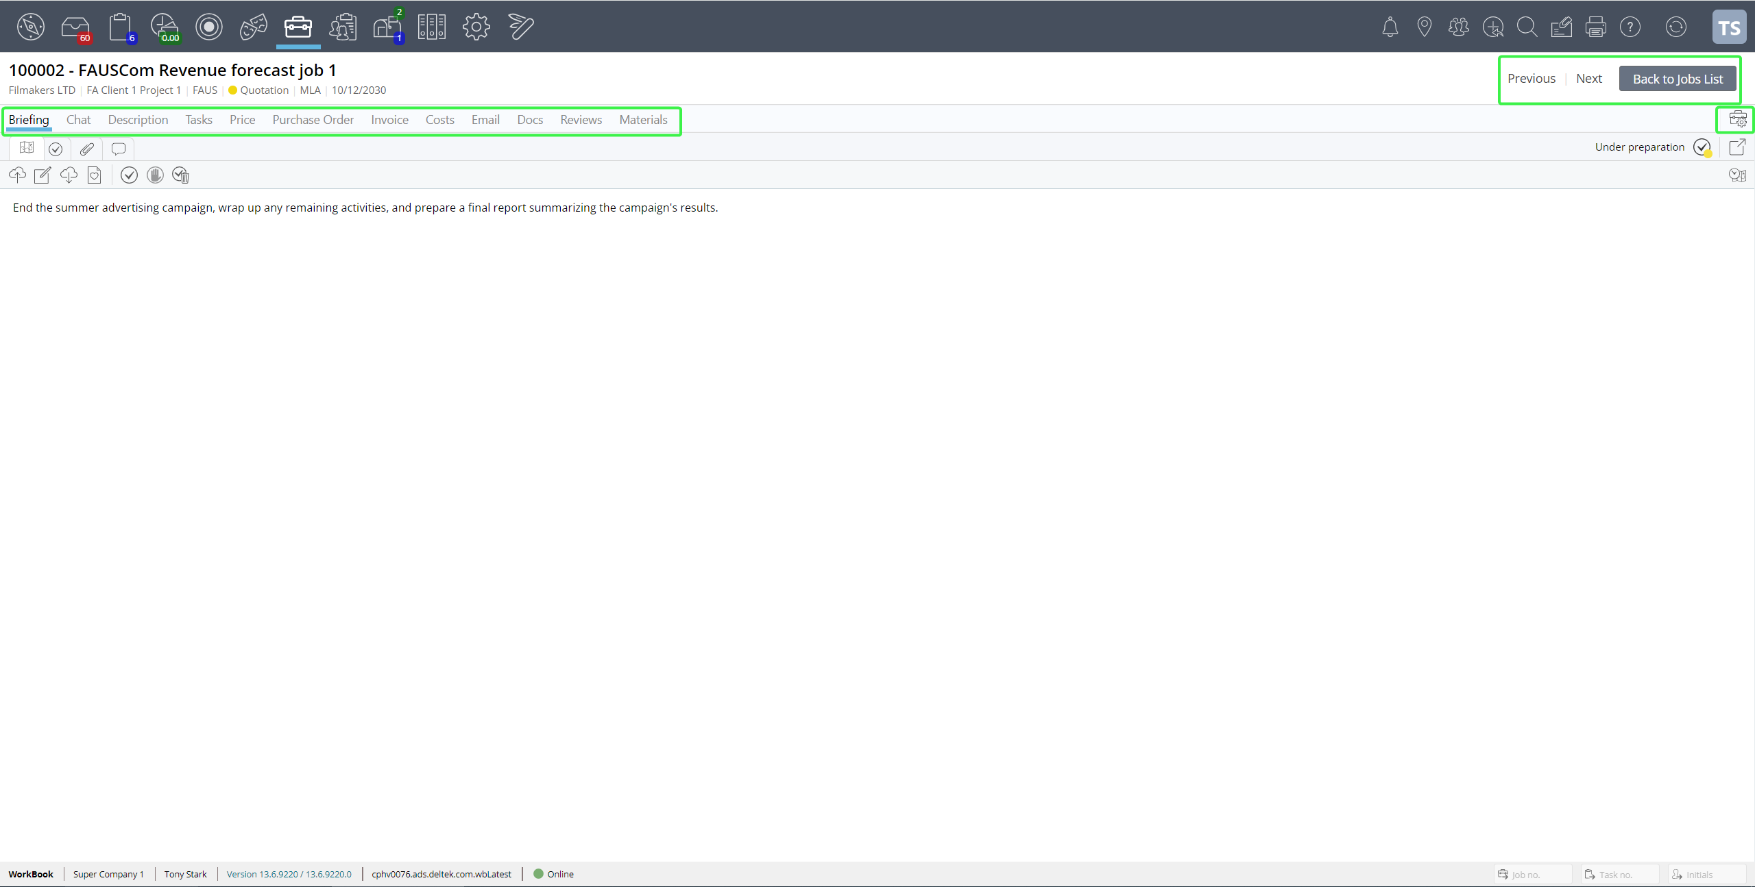Open the target circle module icon
Viewport: 1755px width, 887px height.
pos(209,27)
